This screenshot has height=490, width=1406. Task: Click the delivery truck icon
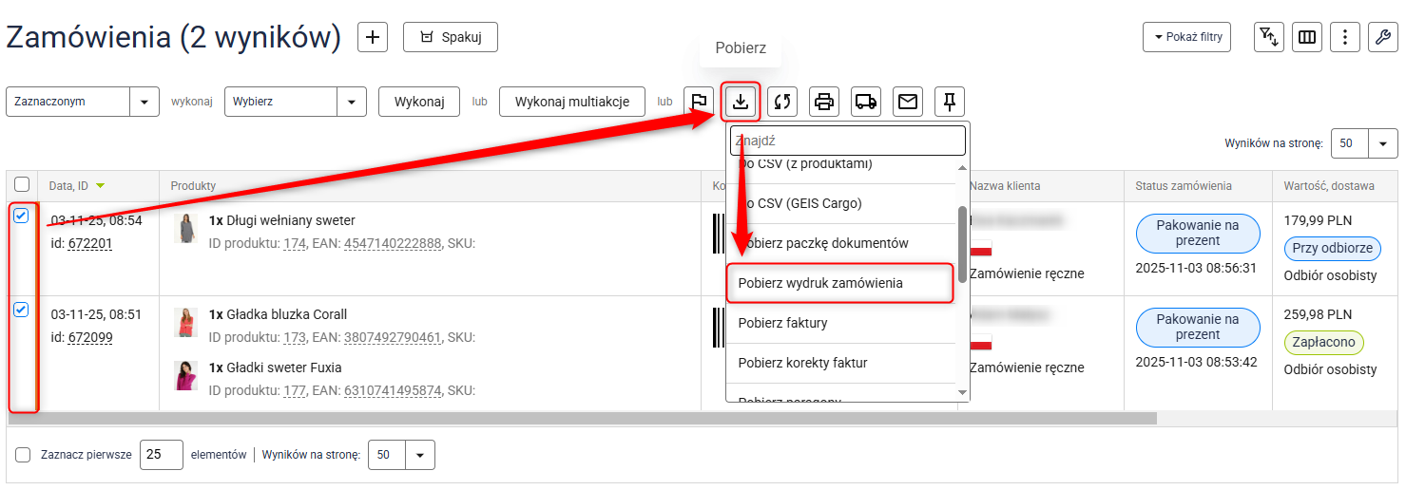[866, 102]
